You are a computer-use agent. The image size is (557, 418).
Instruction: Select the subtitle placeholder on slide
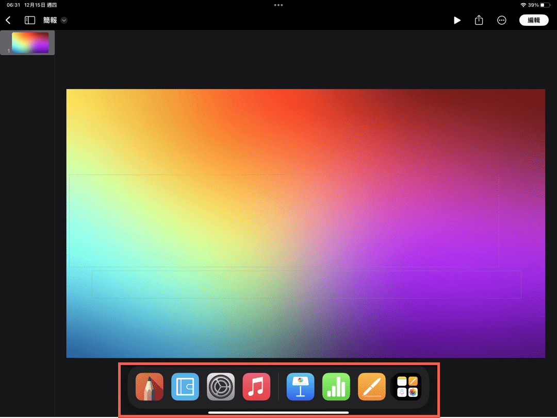(306, 285)
